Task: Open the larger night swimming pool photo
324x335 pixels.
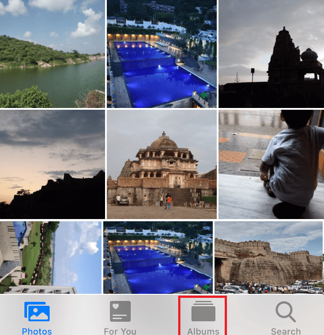Action: (162, 54)
